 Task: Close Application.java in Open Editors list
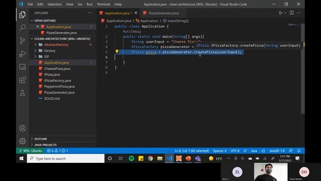(x=38, y=27)
